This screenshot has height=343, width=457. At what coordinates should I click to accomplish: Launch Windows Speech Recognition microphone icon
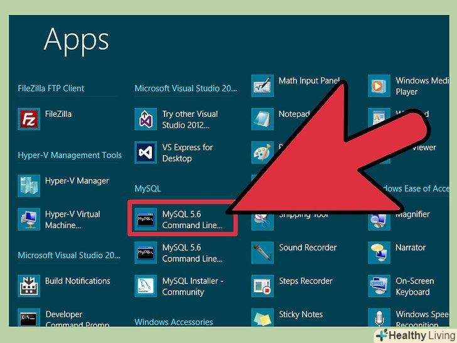pos(379,318)
